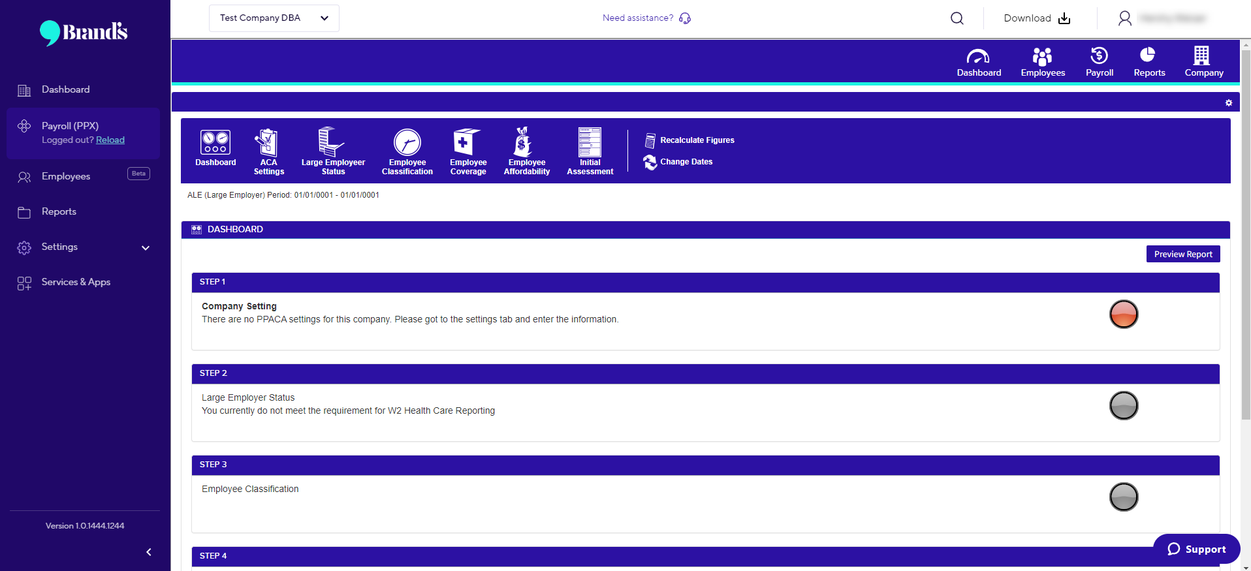The width and height of the screenshot is (1251, 571).
Task: Open ACA Settings clipboard icon
Action: pyautogui.click(x=266, y=142)
